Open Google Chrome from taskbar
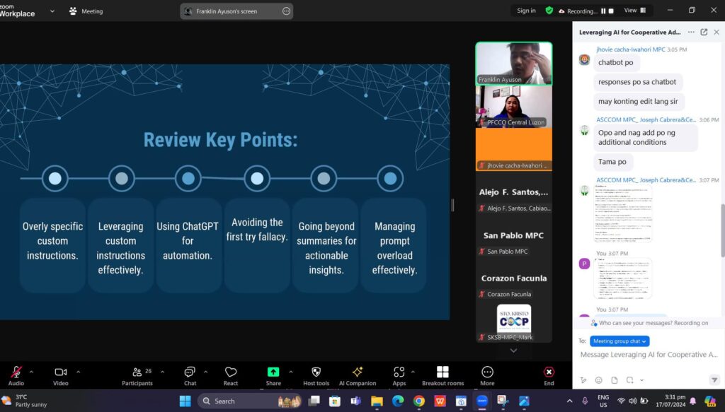 (419, 401)
